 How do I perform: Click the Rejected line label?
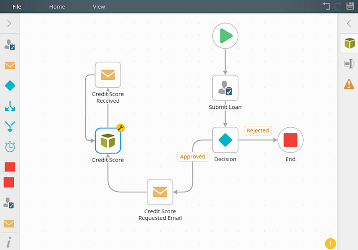[x=258, y=130]
